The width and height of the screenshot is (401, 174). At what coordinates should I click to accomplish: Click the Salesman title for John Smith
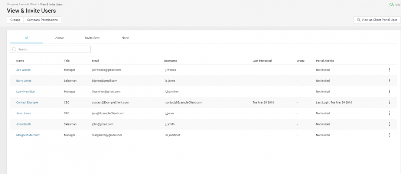70,124
